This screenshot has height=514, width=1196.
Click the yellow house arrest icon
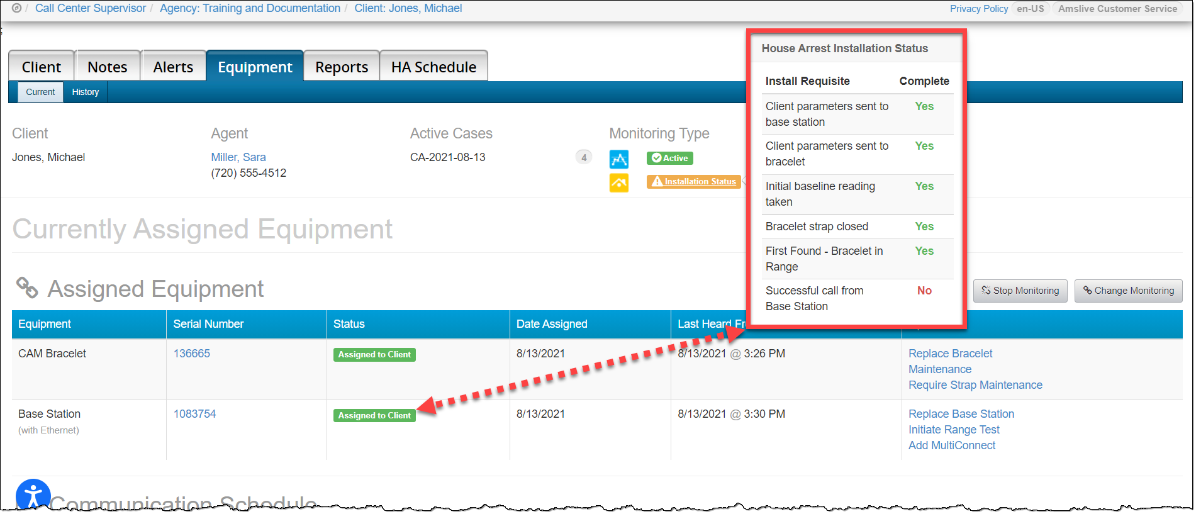point(618,182)
